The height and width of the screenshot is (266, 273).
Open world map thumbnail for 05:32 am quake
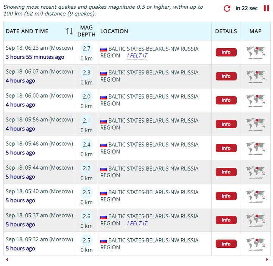coord(255,244)
